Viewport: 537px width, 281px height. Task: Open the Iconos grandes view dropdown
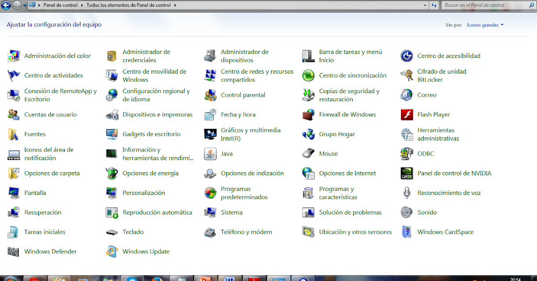pos(485,25)
